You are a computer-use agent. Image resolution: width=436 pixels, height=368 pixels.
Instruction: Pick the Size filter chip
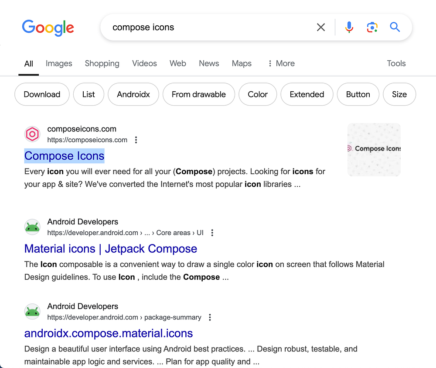coord(399,94)
